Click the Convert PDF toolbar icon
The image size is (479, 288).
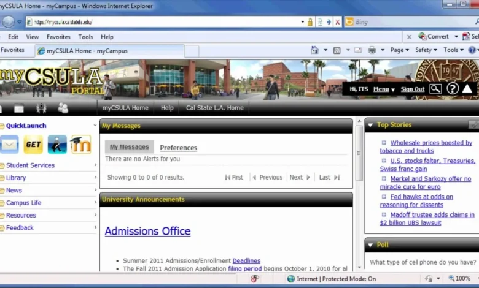click(x=434, y=37)
